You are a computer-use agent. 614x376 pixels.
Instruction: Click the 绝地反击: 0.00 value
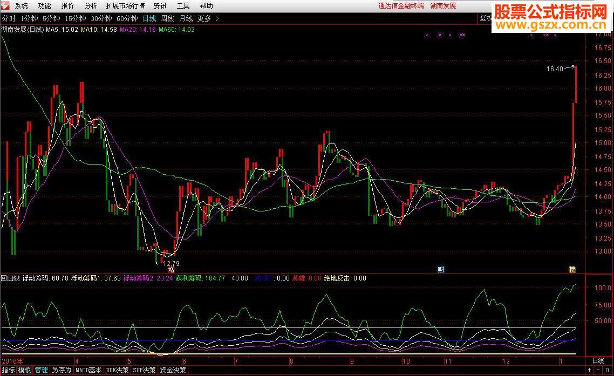[x=345, y=278]
